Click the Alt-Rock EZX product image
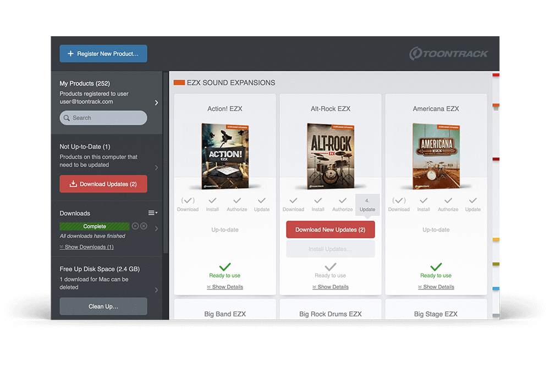This screenshot has width=550, height=374. pos(330,156)
